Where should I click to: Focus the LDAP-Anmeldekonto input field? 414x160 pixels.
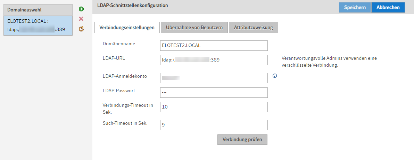coord(214,78)
